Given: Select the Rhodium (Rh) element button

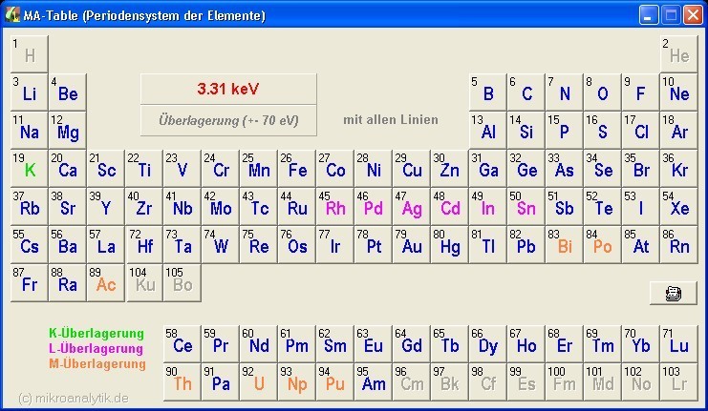Looking at the screenshot, I should click(x=335, y=207).
